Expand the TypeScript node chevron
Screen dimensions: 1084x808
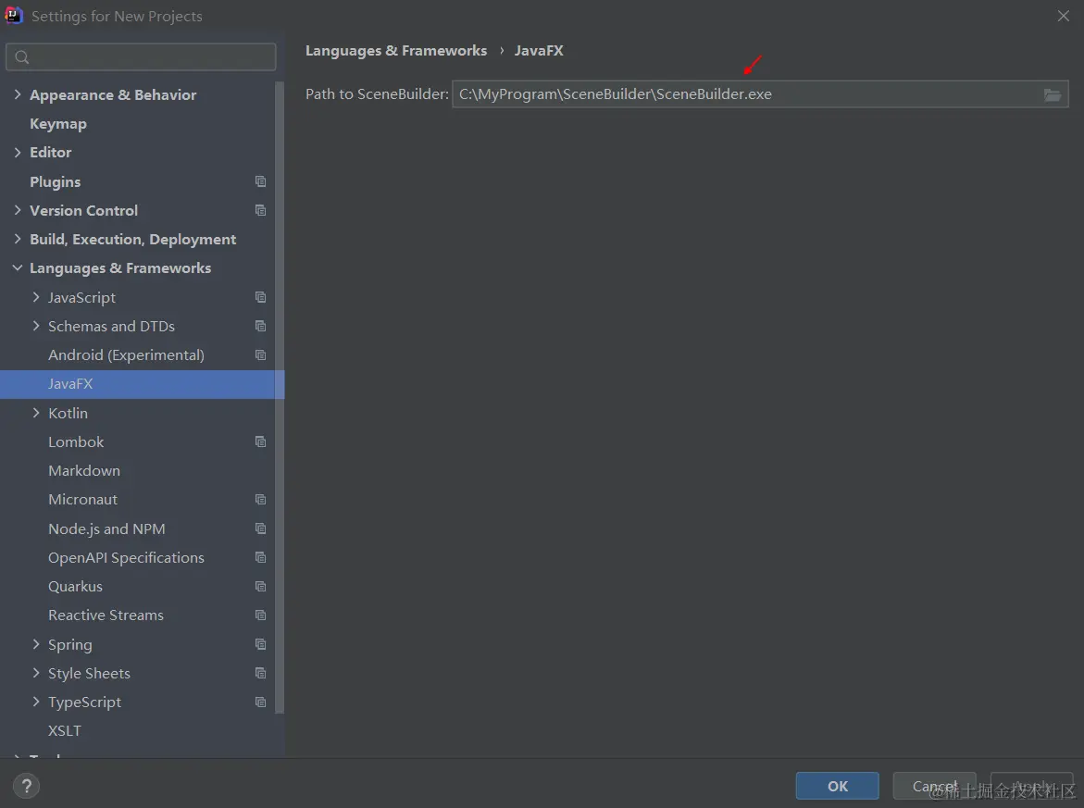(x=36, y=702)
